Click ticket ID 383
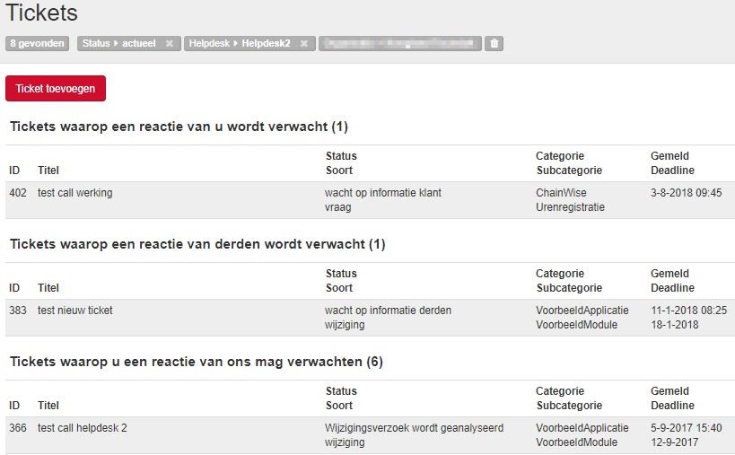The image size is (735, 455). coord(18,311)
